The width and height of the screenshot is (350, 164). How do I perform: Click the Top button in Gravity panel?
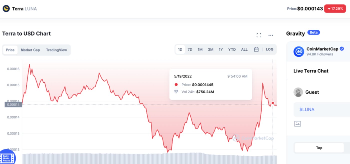tap(319, 148)
